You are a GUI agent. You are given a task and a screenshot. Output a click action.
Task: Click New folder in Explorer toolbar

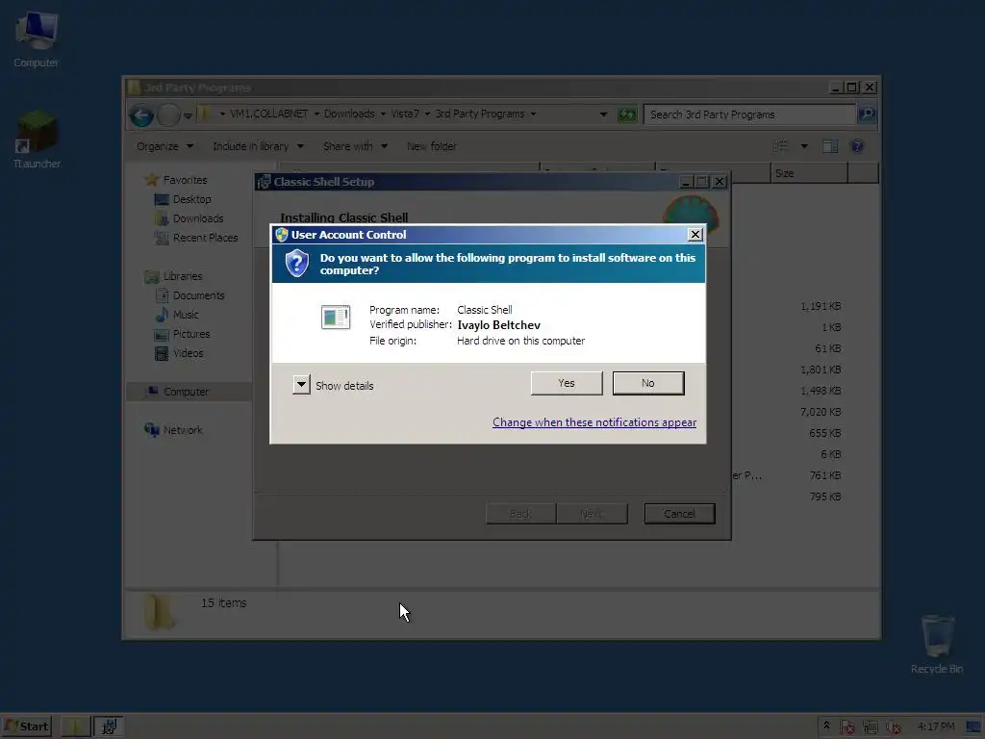[x=432, y=146]
